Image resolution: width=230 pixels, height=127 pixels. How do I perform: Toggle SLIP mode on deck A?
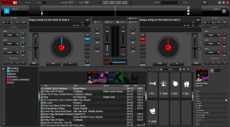tap(87, 35)
